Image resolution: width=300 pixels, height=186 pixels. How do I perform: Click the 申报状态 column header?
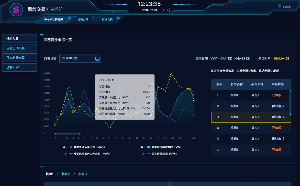278,84
